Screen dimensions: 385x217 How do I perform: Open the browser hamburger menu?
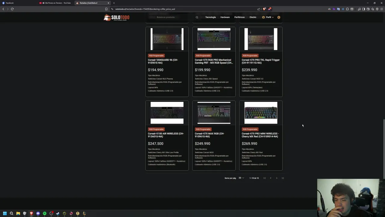tap(382, 9)
